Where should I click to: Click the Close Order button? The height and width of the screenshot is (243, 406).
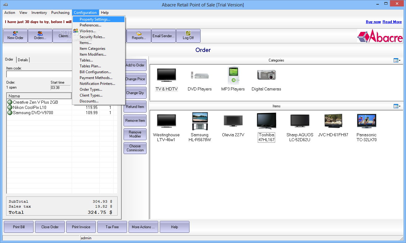point(50,227)
